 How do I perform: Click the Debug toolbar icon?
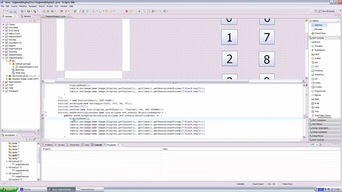(22, 11)
